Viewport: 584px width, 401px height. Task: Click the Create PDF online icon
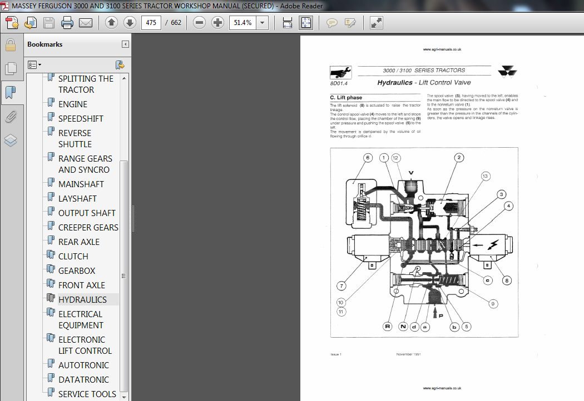[12, 23]
